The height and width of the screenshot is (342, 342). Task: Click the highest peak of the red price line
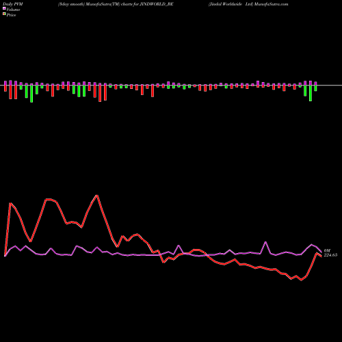[x=97, y=196]
